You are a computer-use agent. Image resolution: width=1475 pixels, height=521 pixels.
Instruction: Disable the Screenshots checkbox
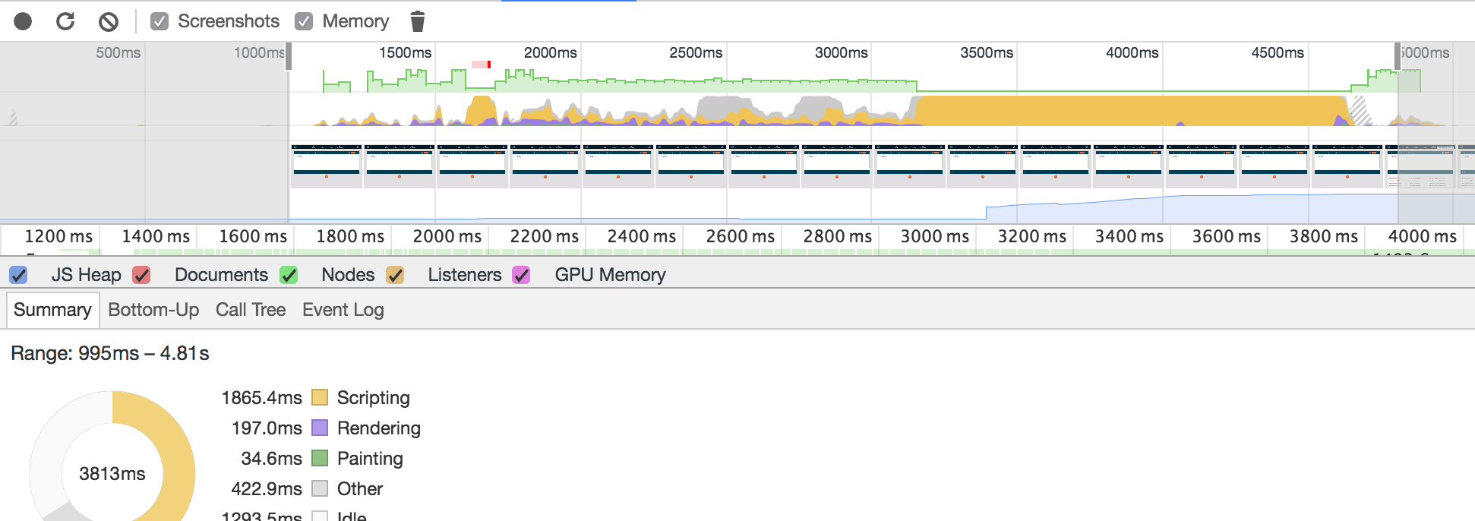(160, 21)
